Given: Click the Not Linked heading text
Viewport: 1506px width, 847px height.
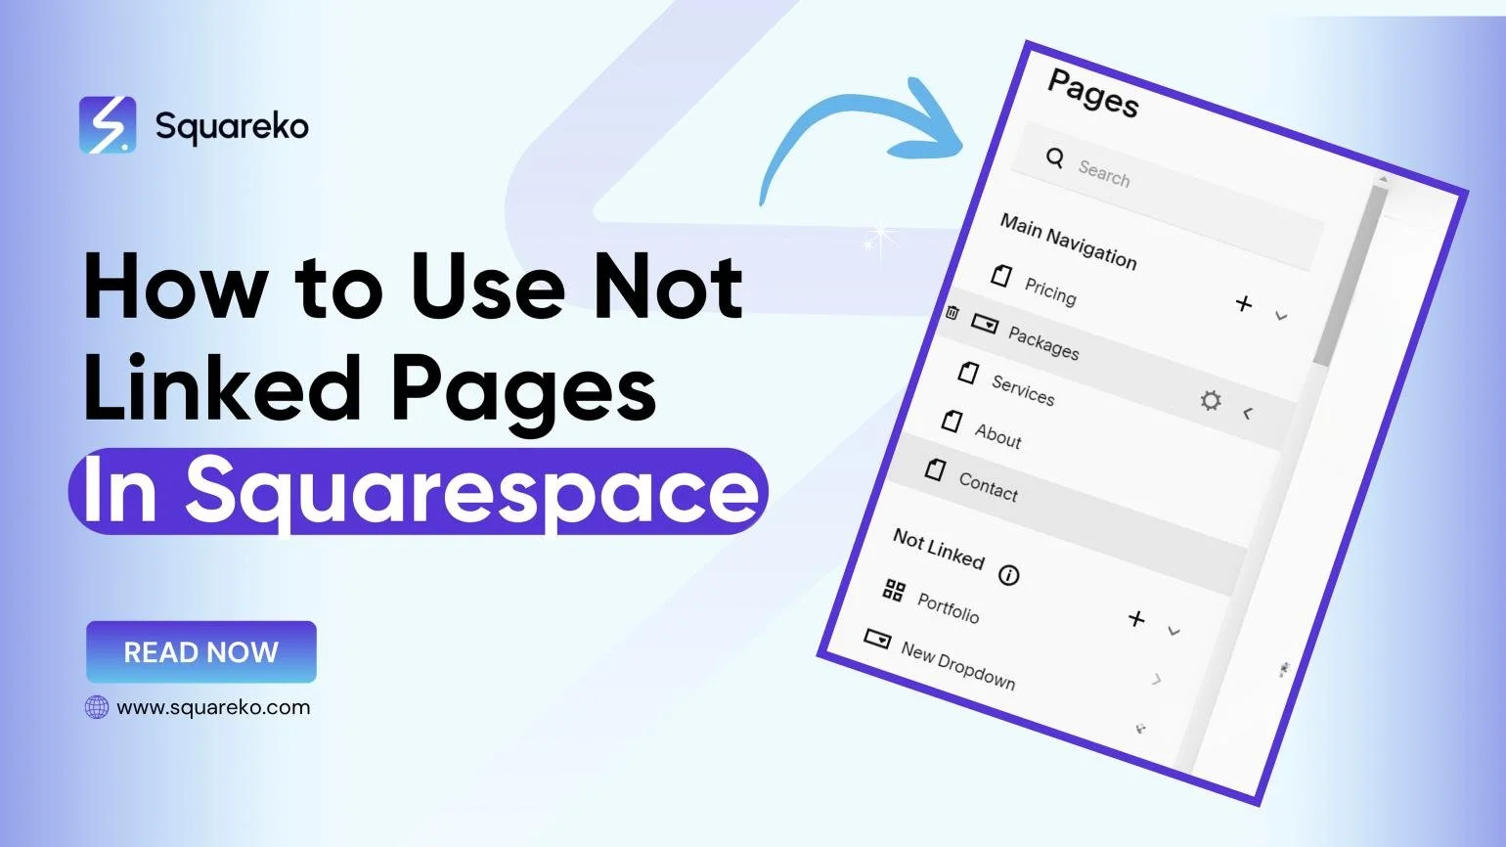Looking at the screenshot, I should point(938,549).
